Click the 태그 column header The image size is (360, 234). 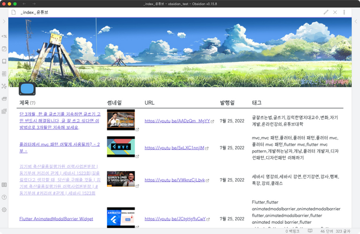(x=256, y=102)
